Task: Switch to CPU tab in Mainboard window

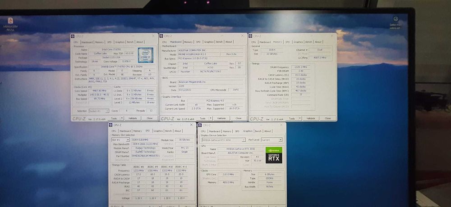Action: [164, 42]
